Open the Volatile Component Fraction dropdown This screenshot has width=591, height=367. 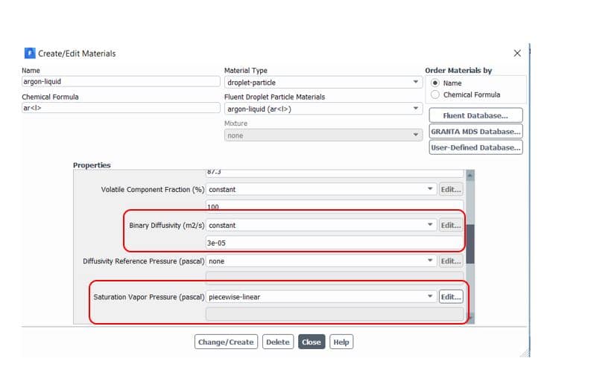tap(320, 189)
